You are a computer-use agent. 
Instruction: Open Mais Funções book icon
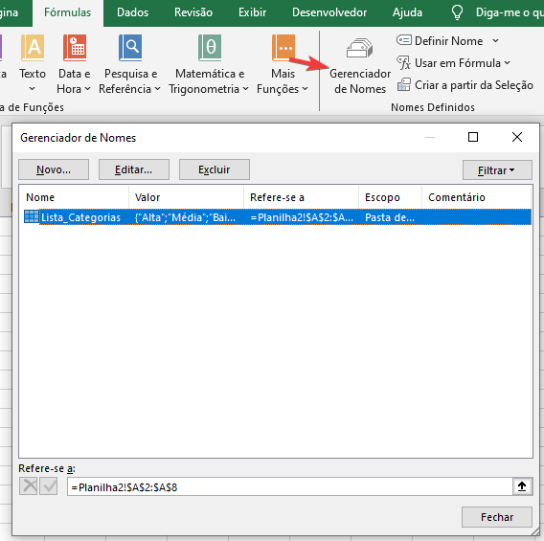[x=283, y=48]
